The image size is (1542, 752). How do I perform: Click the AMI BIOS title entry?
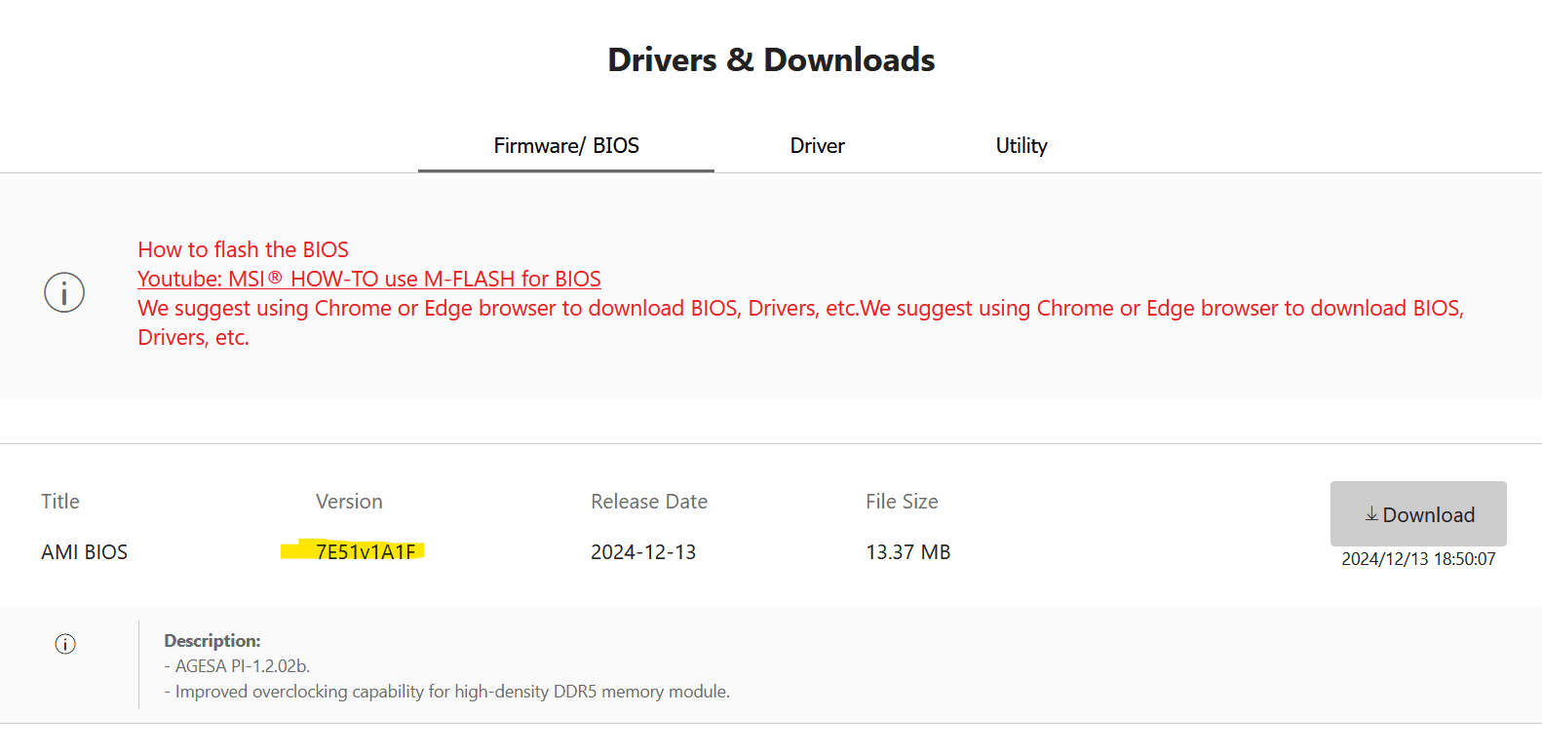85,552
